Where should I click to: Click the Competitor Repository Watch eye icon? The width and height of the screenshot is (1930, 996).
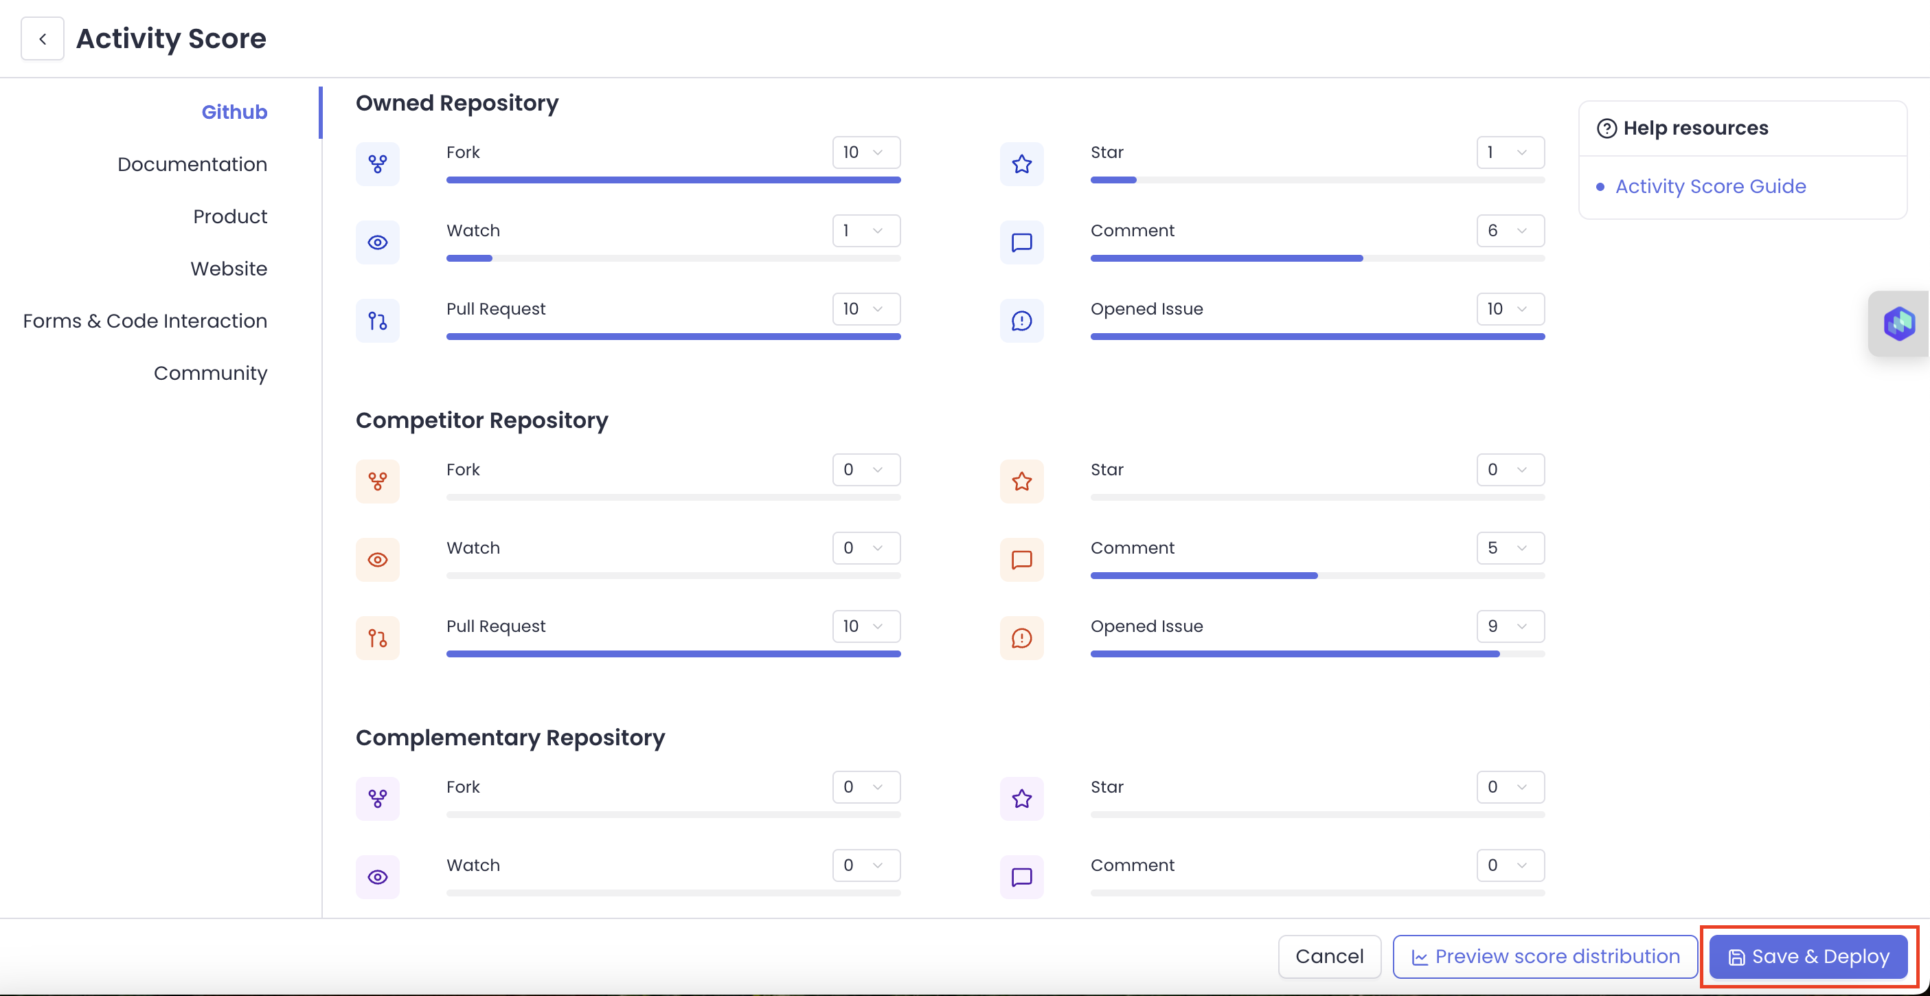[x=378, y=560]
